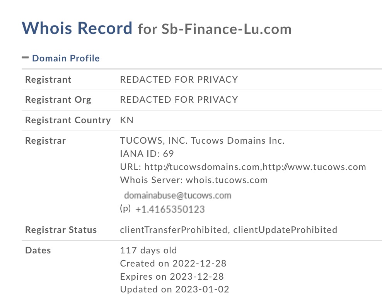Click the +1.4165350123 phone number image
The width and height of the screenshot is (382, 299).
tap(170, 209)
